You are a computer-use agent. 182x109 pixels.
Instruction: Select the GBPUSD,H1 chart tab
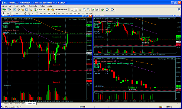[31, 104]
